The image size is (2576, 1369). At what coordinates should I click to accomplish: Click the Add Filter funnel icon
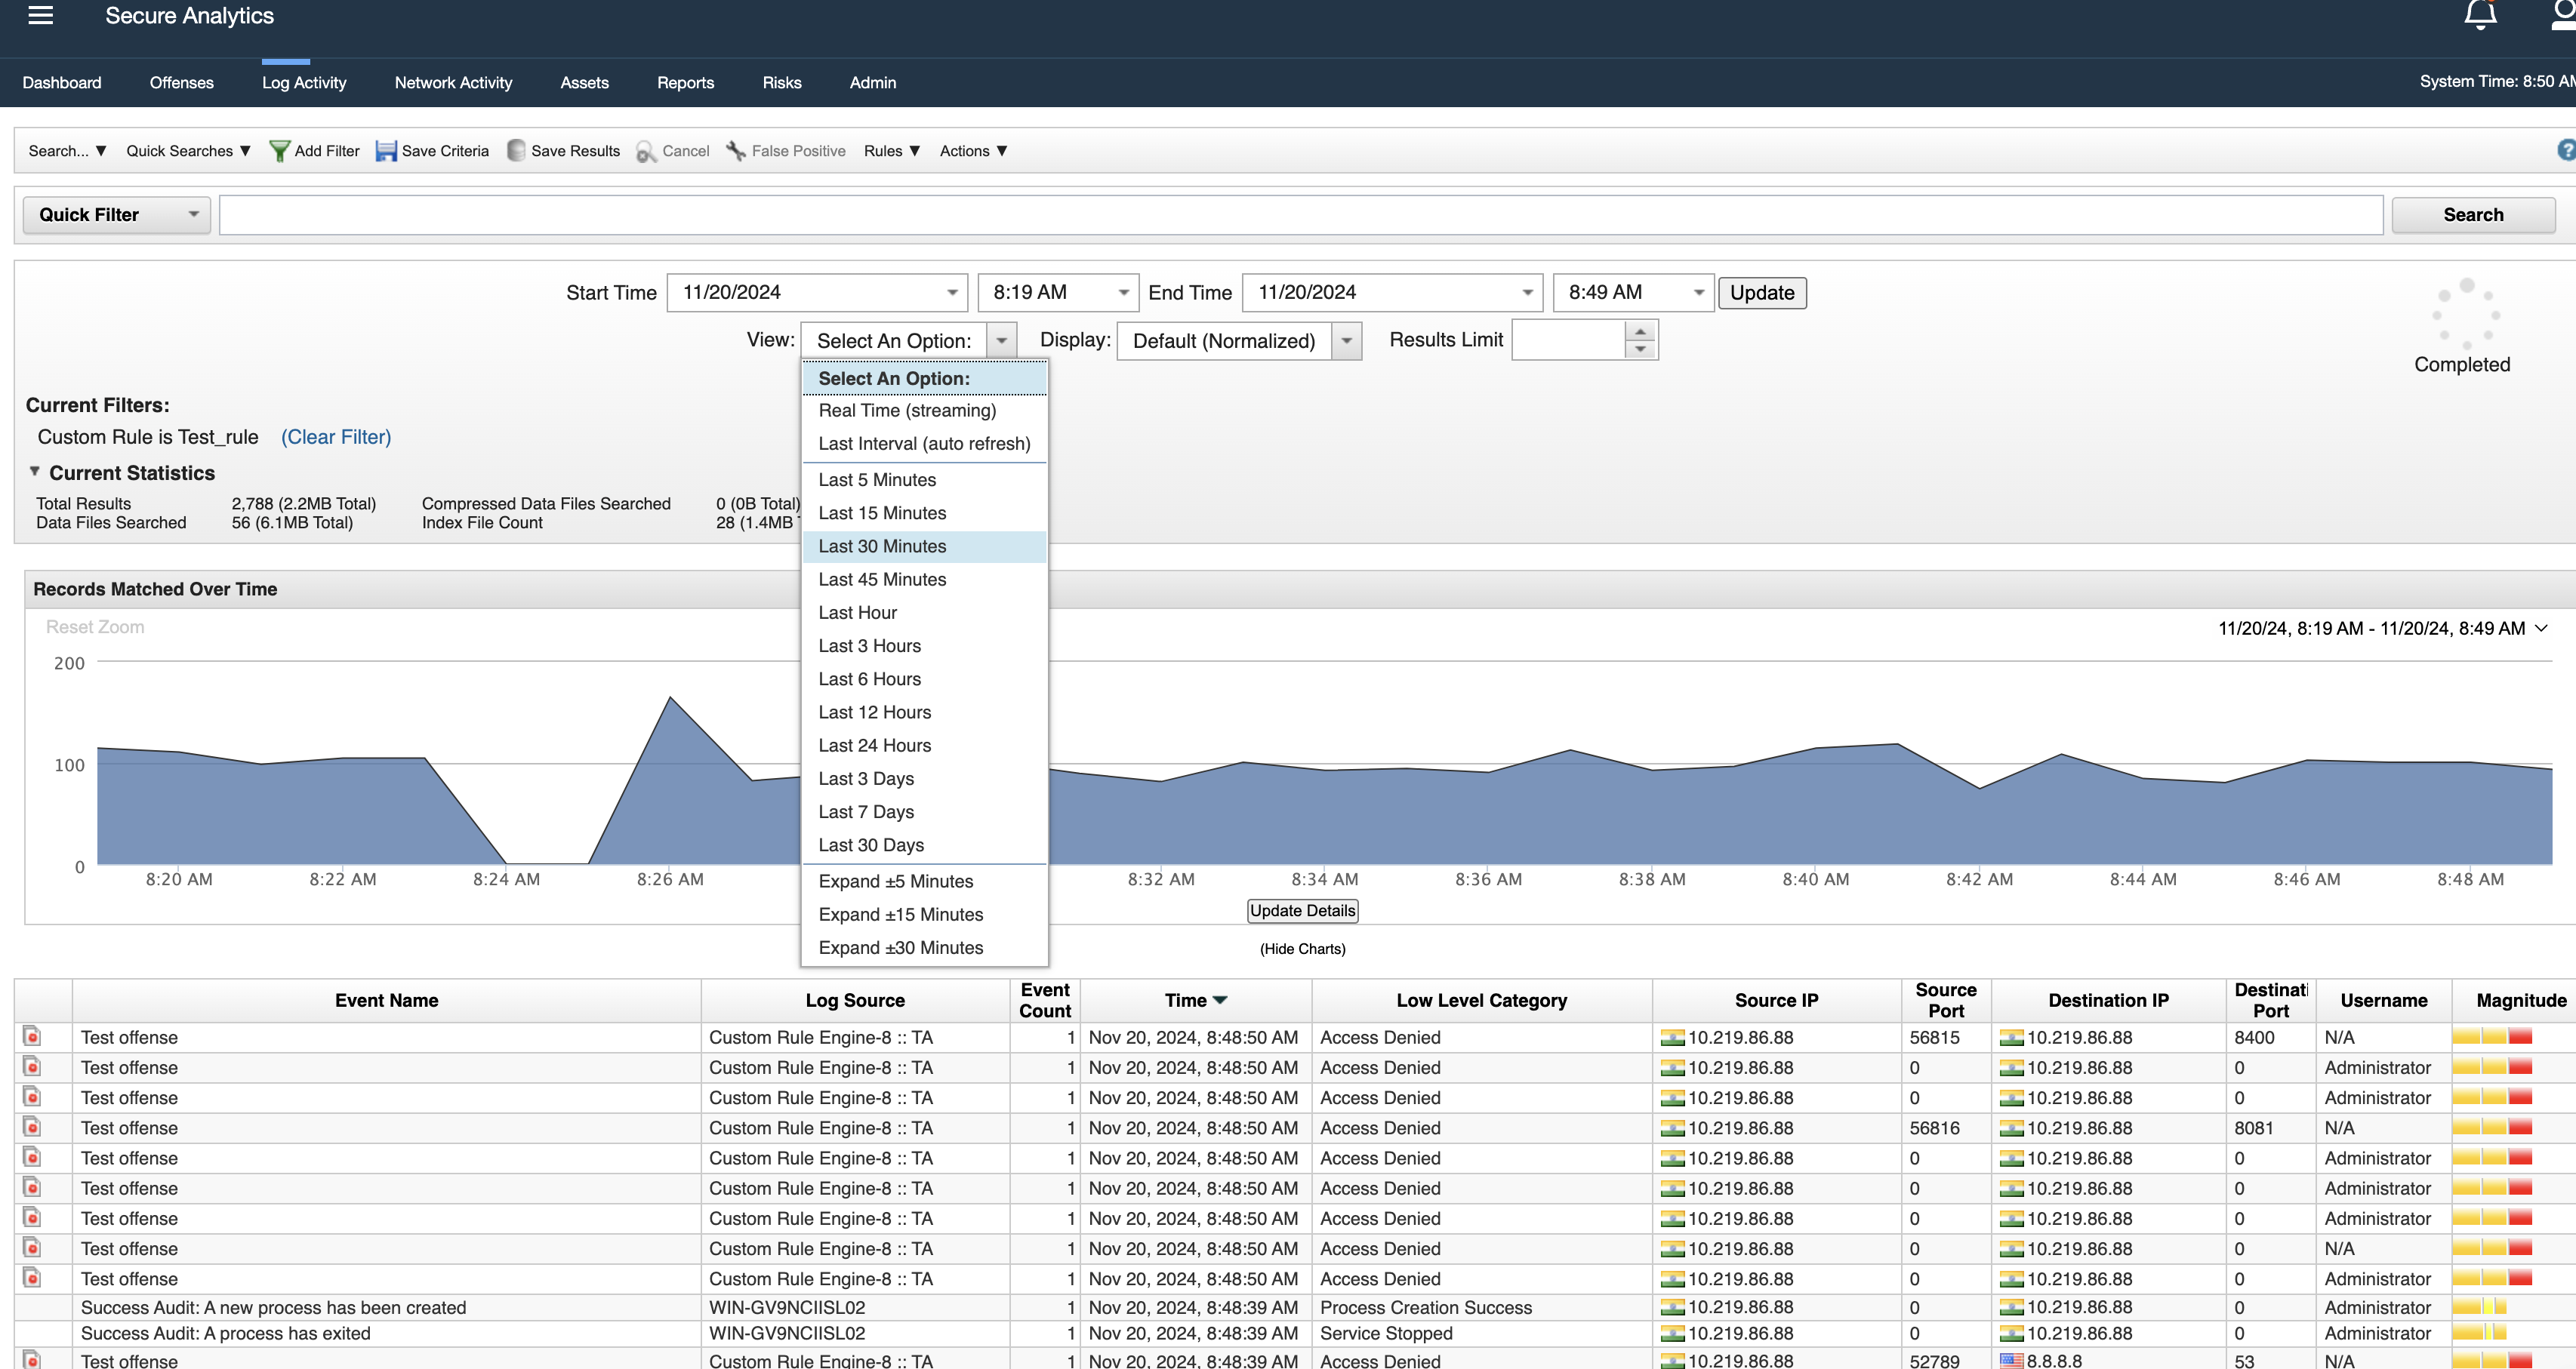[280, 151]
